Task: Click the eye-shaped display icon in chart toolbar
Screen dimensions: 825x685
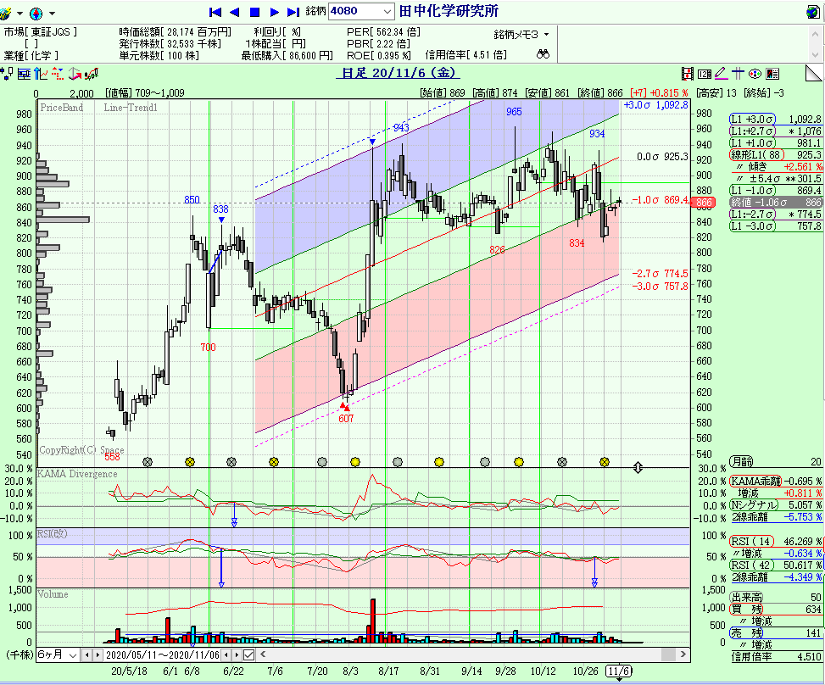Action: (x=753, y=74)
